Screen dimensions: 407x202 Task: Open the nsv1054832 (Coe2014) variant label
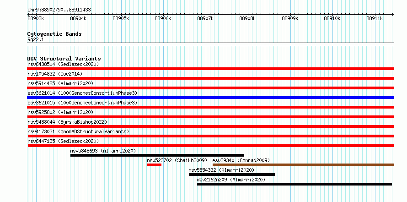(55, 74)
